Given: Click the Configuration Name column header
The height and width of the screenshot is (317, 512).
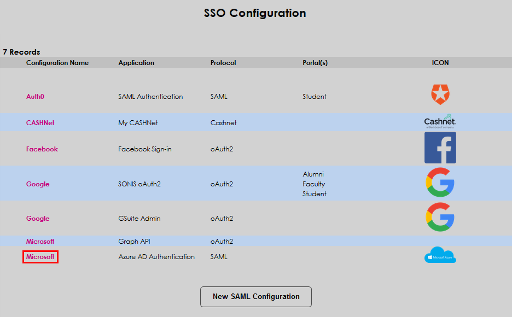Looking at the screenshot, I should (57, 63).
